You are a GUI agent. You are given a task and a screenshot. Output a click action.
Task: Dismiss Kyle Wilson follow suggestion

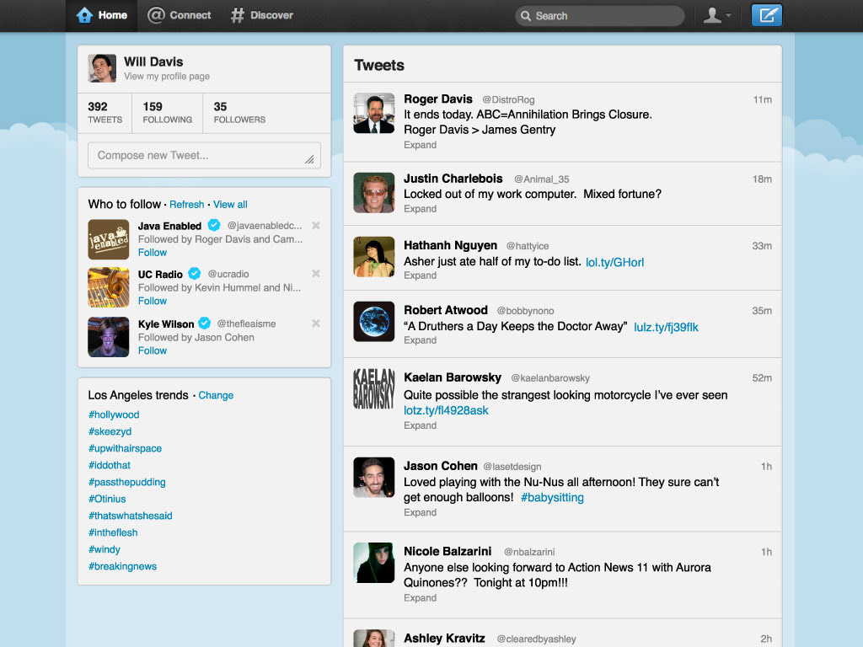tap(316, 323)
